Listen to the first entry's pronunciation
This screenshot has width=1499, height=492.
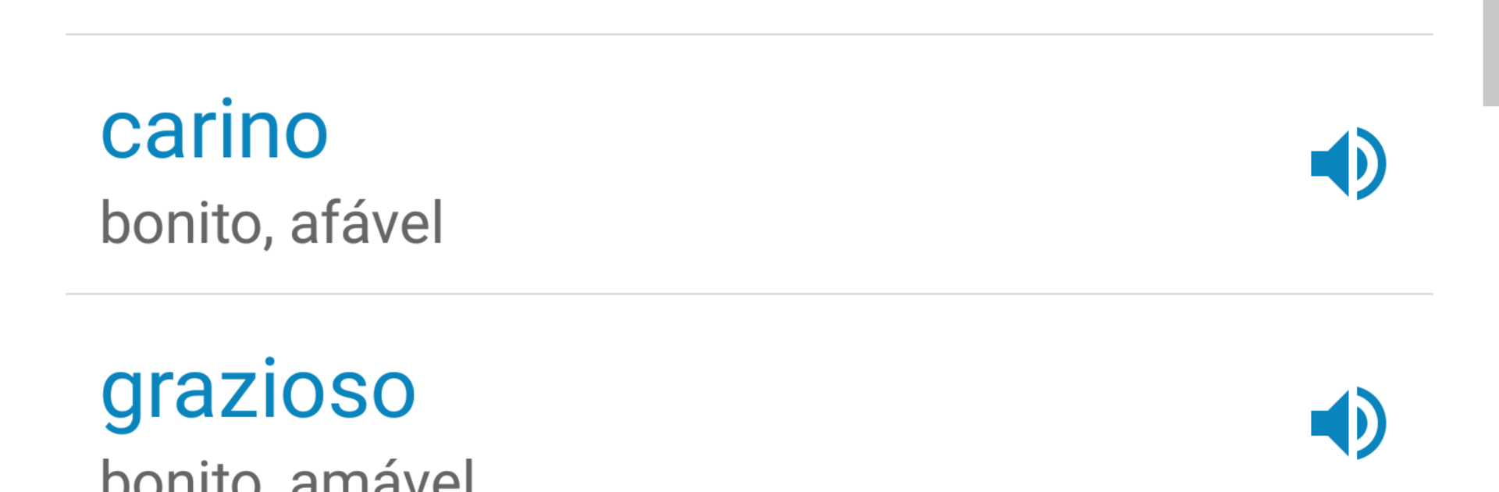click(x=1348, y=164)
